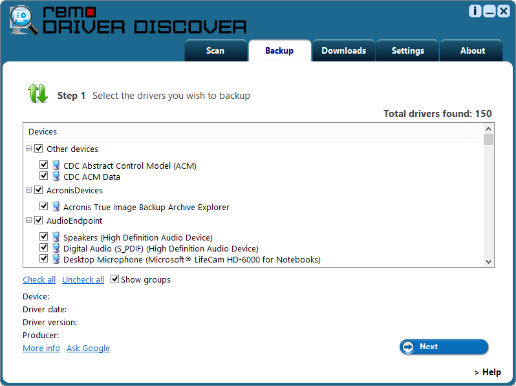Select the AcronisDevices group label
Image resolution: width=516 pixels, height=386 pixels.
coord(74,191)
